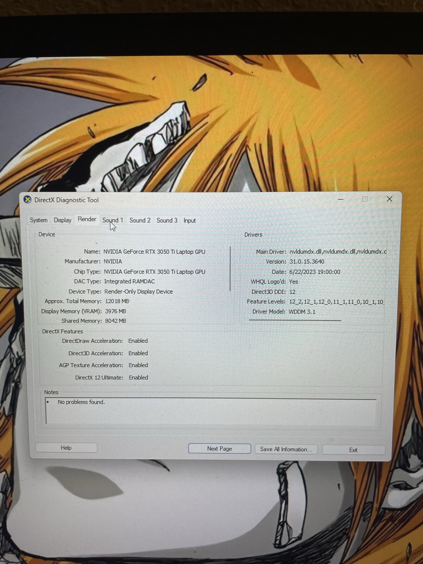Close the DirectX Diagnostic Tool window

390,199
